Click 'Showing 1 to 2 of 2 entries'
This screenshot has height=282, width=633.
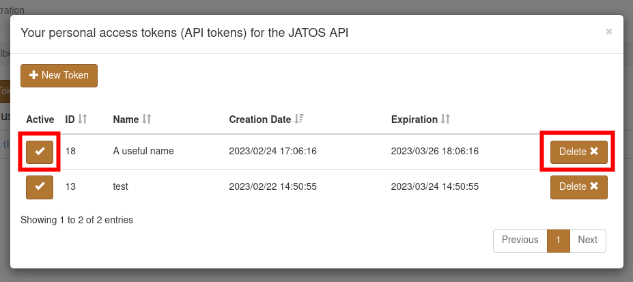[76, 221]
